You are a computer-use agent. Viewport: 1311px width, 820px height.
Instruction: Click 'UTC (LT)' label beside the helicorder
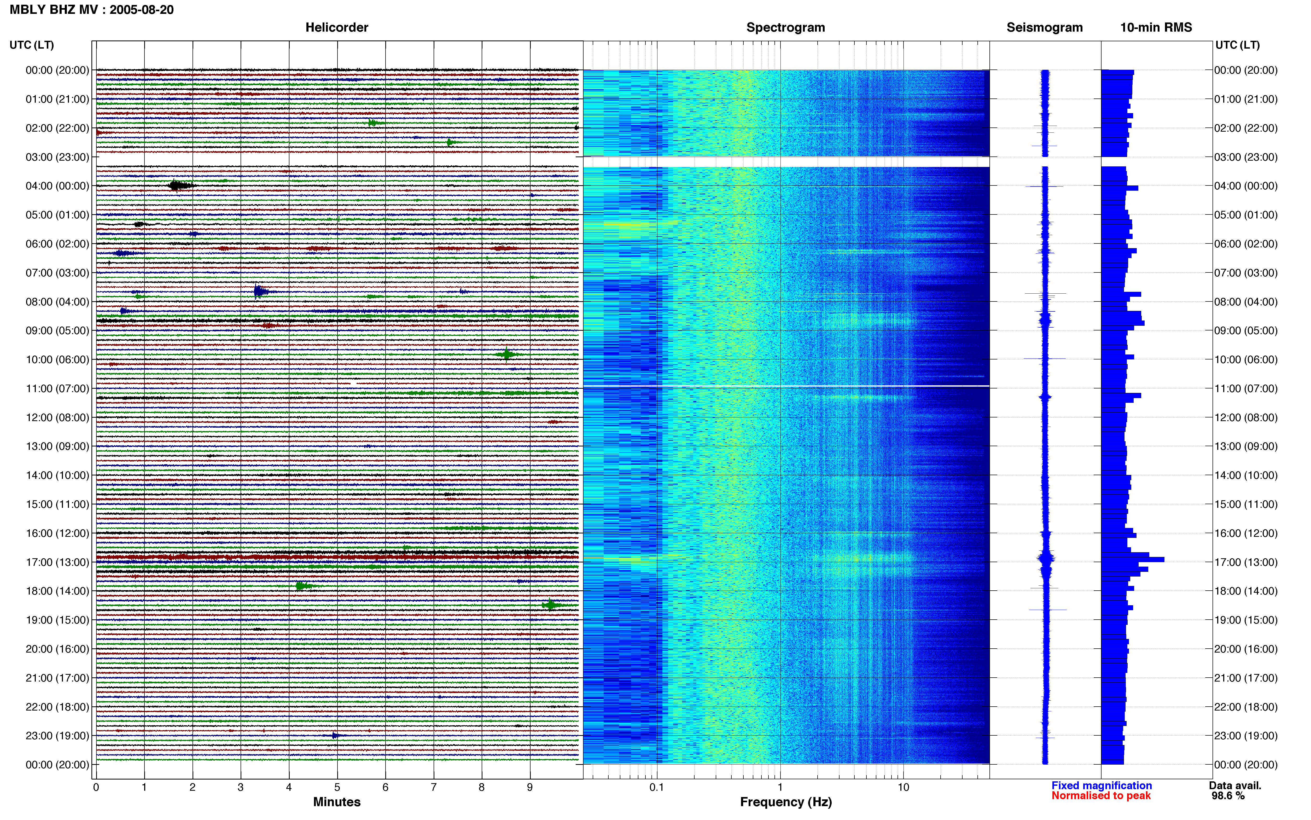(x=31, y=45)
